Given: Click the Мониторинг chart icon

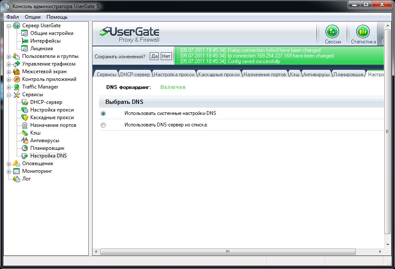Looking at the screenshot, I should (16, 171).
